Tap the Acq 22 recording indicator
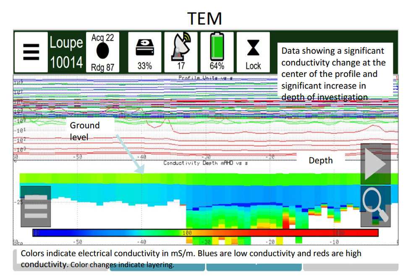The image size is (408, 277). point(102,52)
